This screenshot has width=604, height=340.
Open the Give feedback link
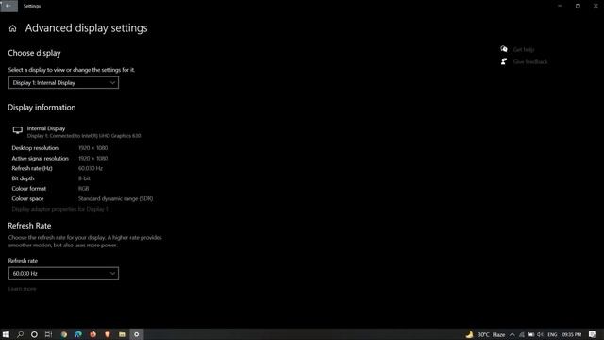point(530,62)
